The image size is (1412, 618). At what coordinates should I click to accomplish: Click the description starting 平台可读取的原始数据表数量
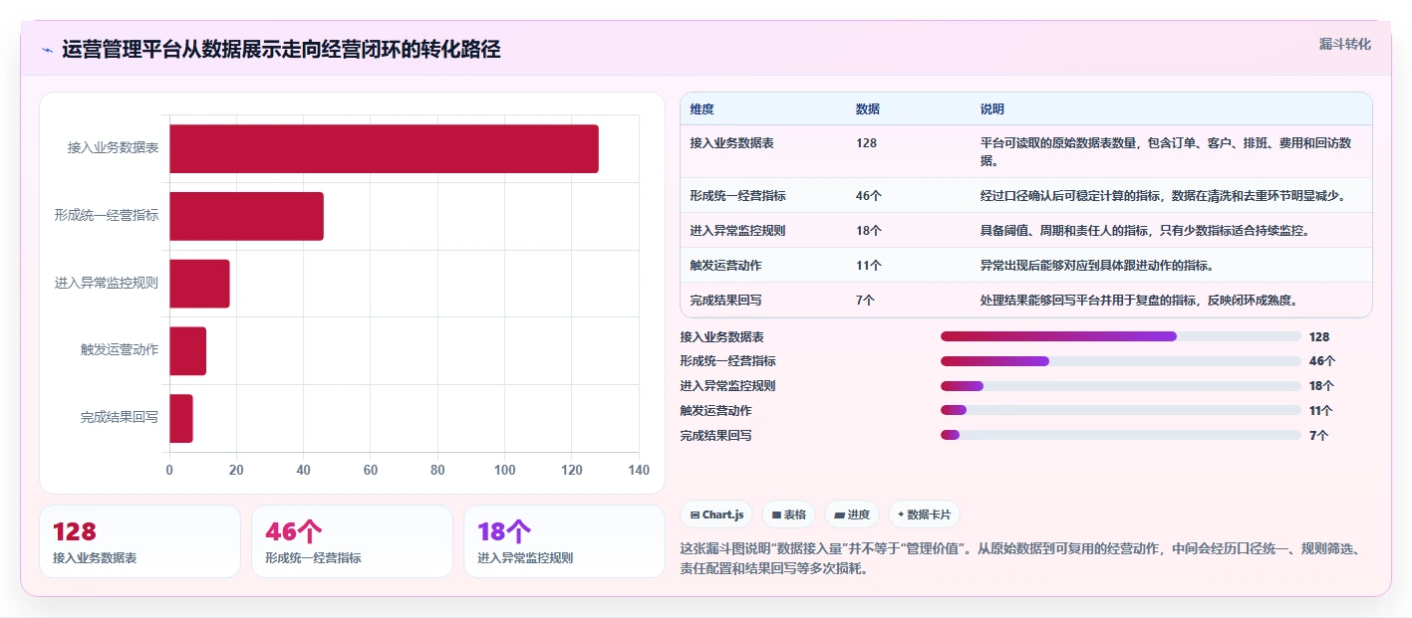coord(1166,151)
